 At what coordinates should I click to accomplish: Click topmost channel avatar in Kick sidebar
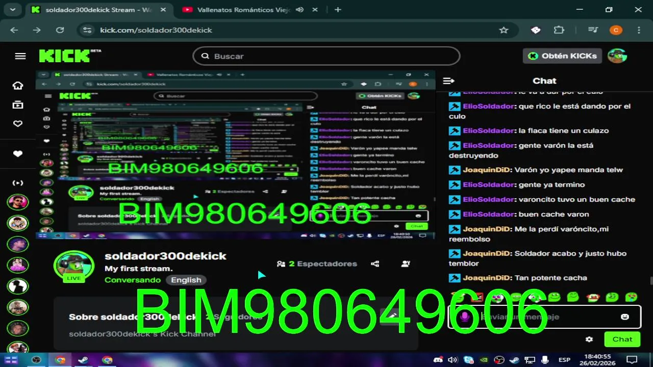[x=18, y=202]
